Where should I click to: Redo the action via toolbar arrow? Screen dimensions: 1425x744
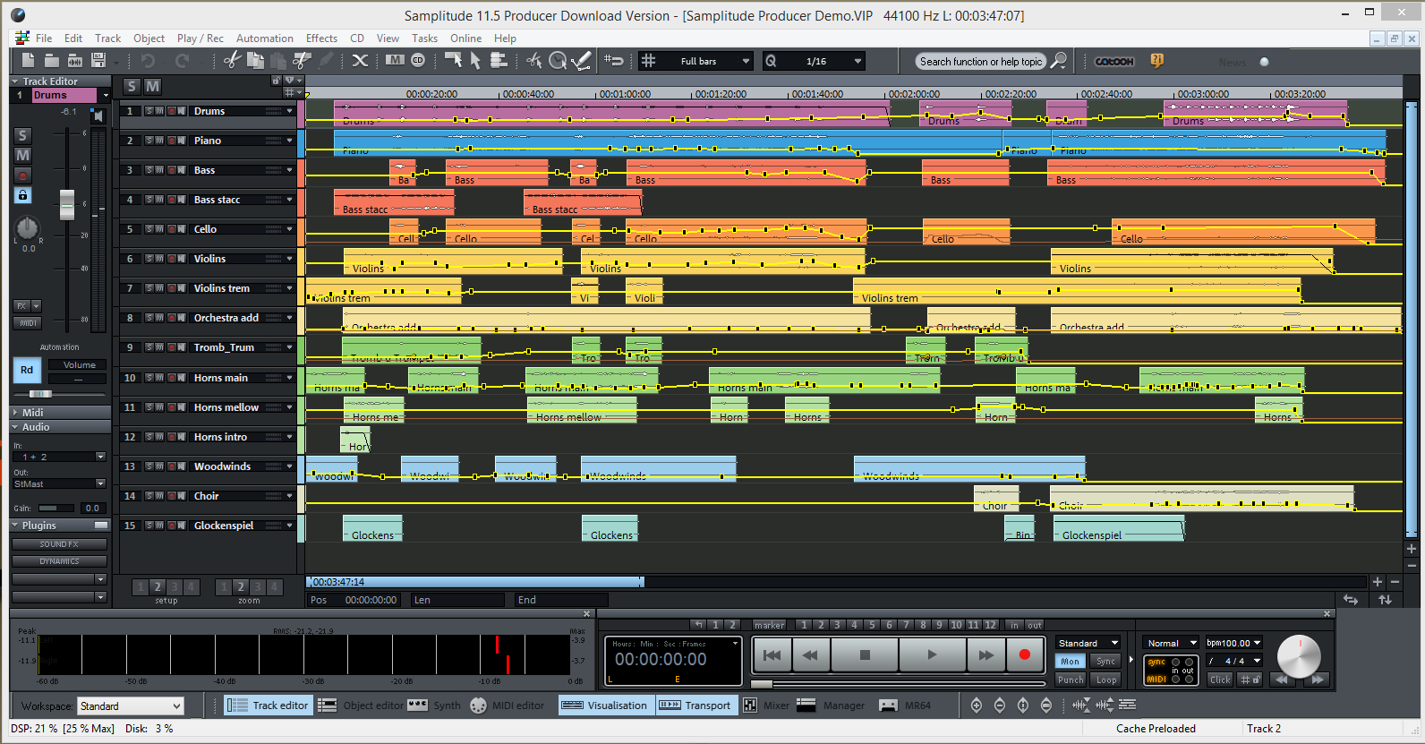pyautogui.click(x=183, y=61)
